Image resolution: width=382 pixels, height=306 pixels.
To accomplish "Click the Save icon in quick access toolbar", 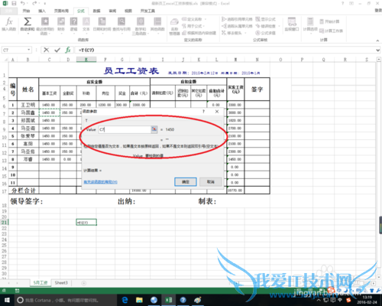I will click(x=14, y=3).
